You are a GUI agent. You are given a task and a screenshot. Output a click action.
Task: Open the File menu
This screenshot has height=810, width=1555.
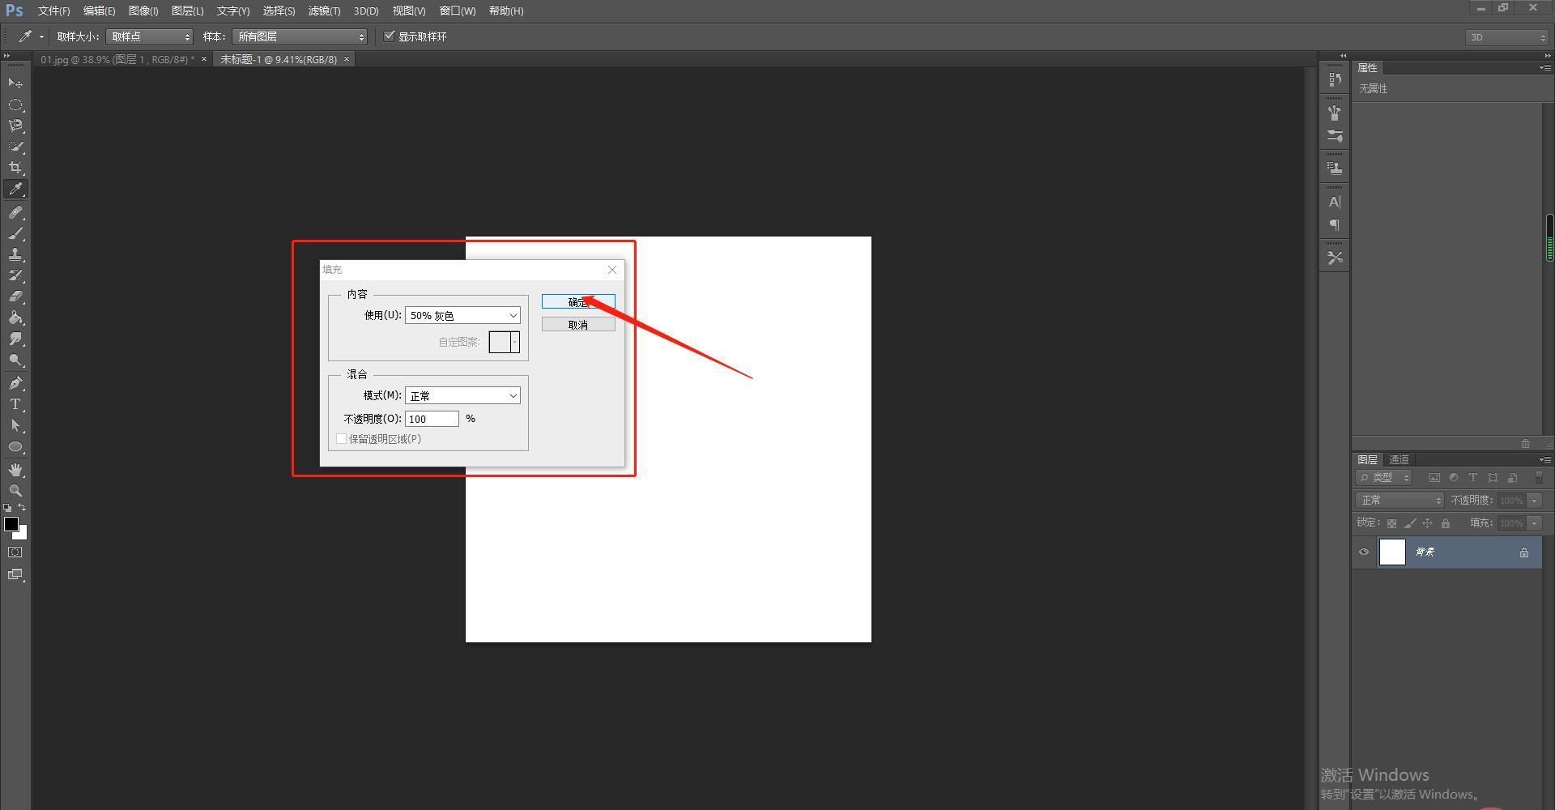pyautogui.click(x=53, y=11)
